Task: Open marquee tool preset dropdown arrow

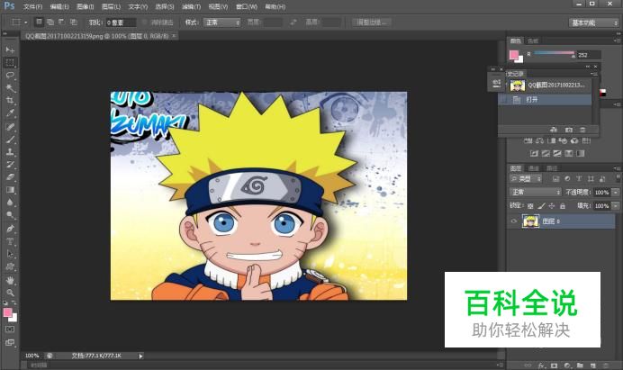Action: 26,23
